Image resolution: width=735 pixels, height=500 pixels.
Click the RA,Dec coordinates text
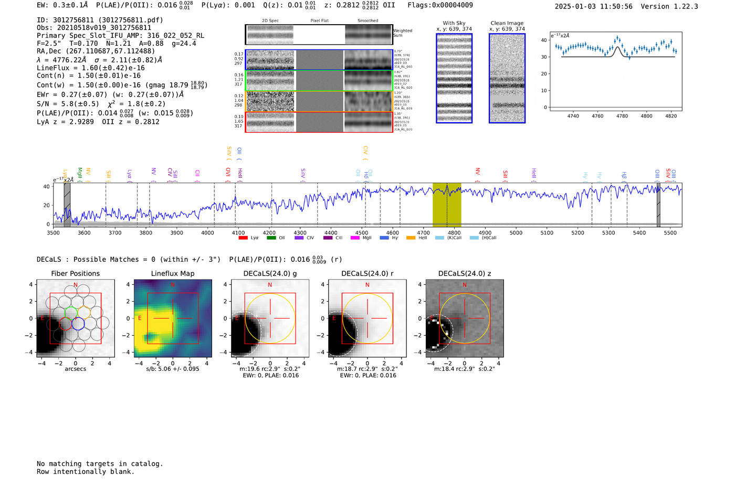tap(96, 51)
